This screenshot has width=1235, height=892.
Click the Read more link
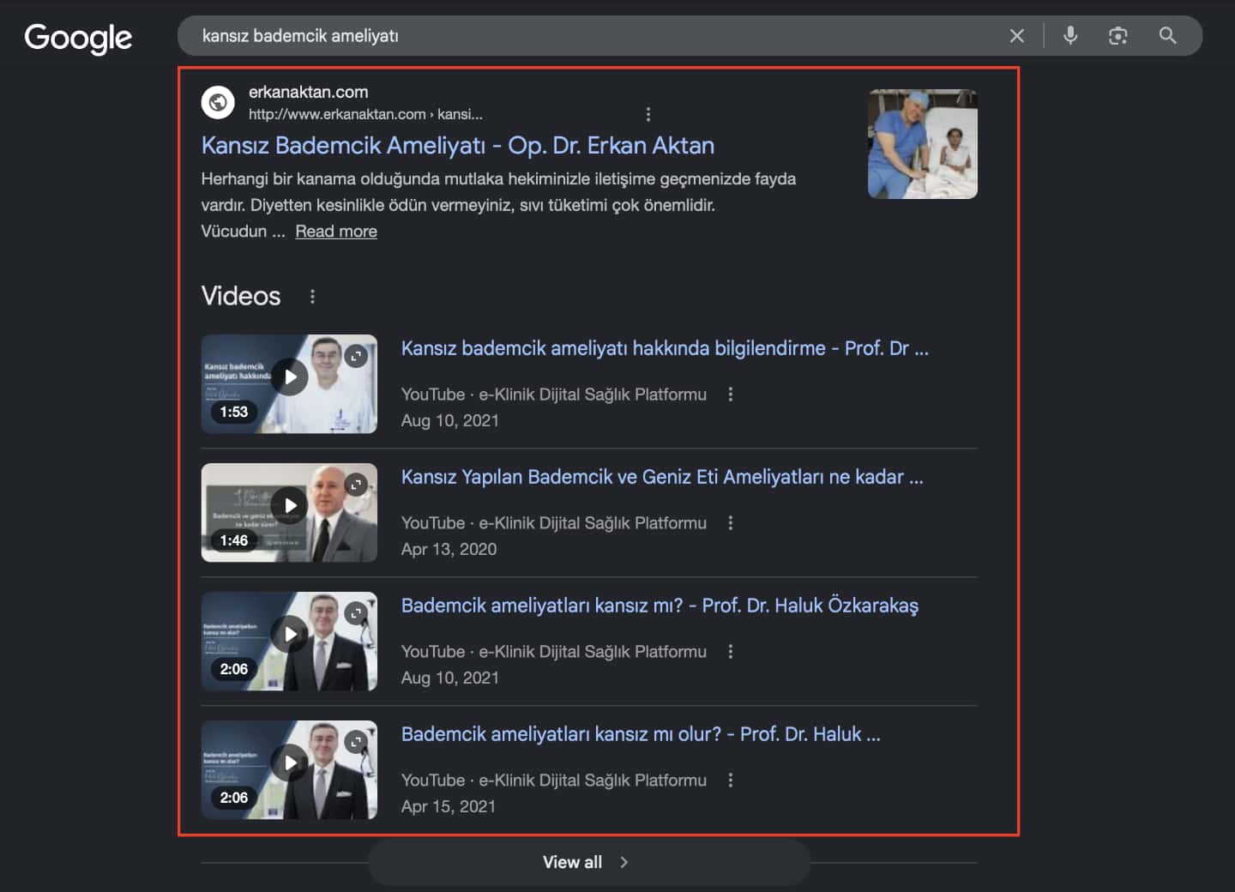pos(336,231)
